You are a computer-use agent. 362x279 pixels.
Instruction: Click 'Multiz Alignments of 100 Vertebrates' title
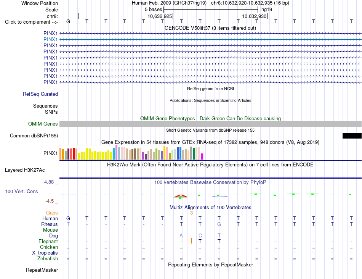click(x=210, y=207)
